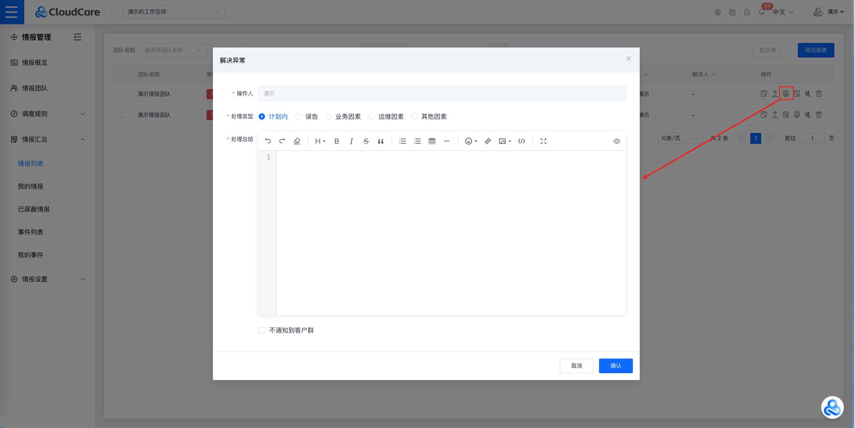The image size is (854, 428).
Task: Click the redo icon in editor toolbar
Action: [282, 141]
